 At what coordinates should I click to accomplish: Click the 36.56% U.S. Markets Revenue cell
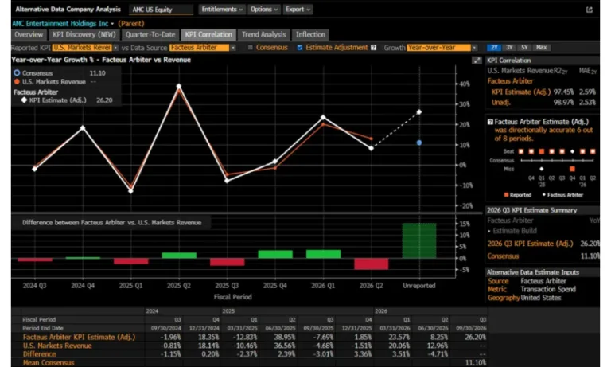click(x=285, y=346)
